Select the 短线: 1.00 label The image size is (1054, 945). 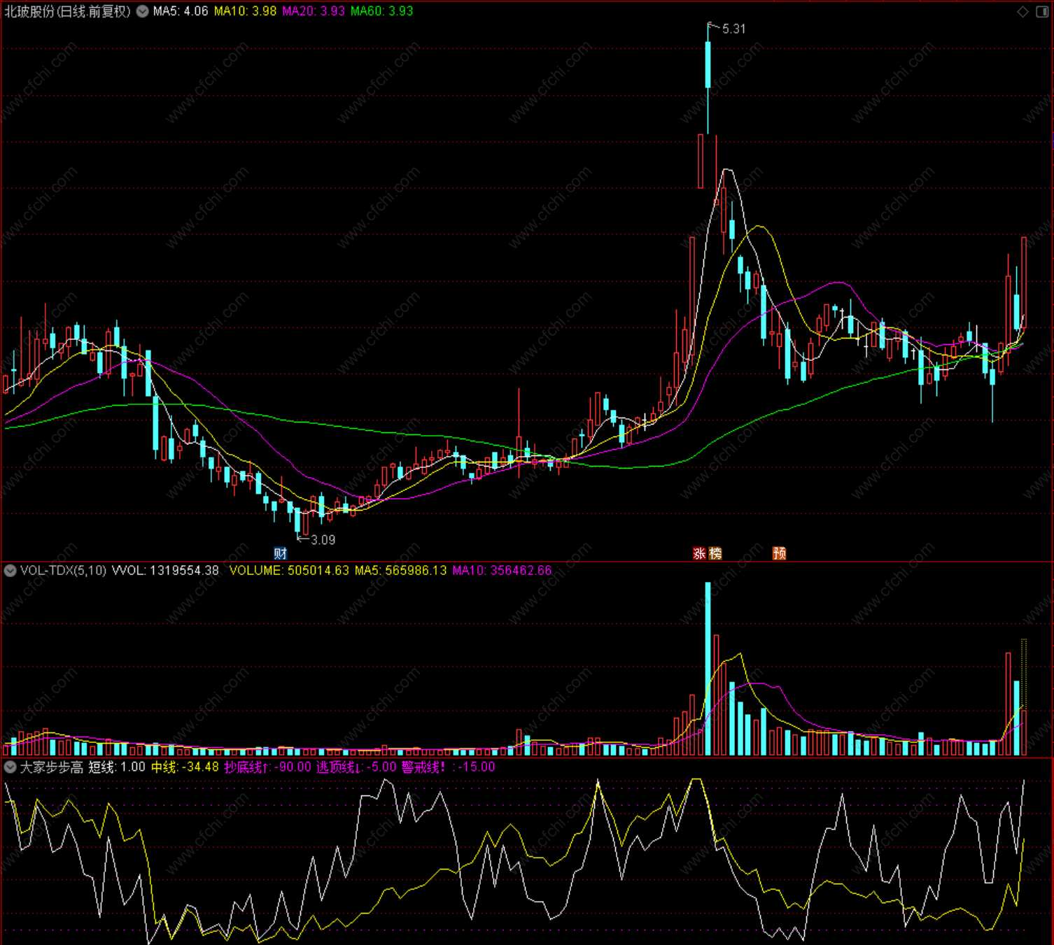click(117, 767)
